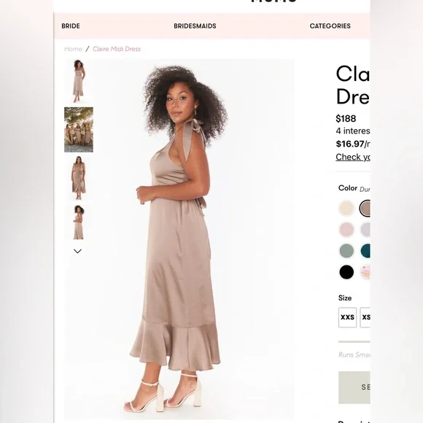423x423 pixels.
Task: Choose the sage green color swatch
Action: tap(346, 251)
